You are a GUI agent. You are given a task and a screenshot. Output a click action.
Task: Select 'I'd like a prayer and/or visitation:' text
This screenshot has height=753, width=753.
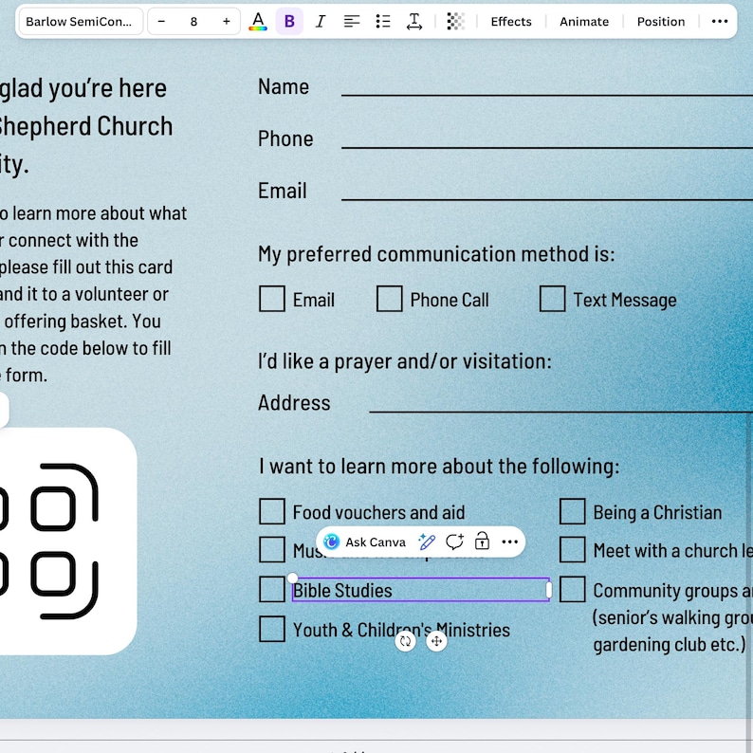(404, 361)
